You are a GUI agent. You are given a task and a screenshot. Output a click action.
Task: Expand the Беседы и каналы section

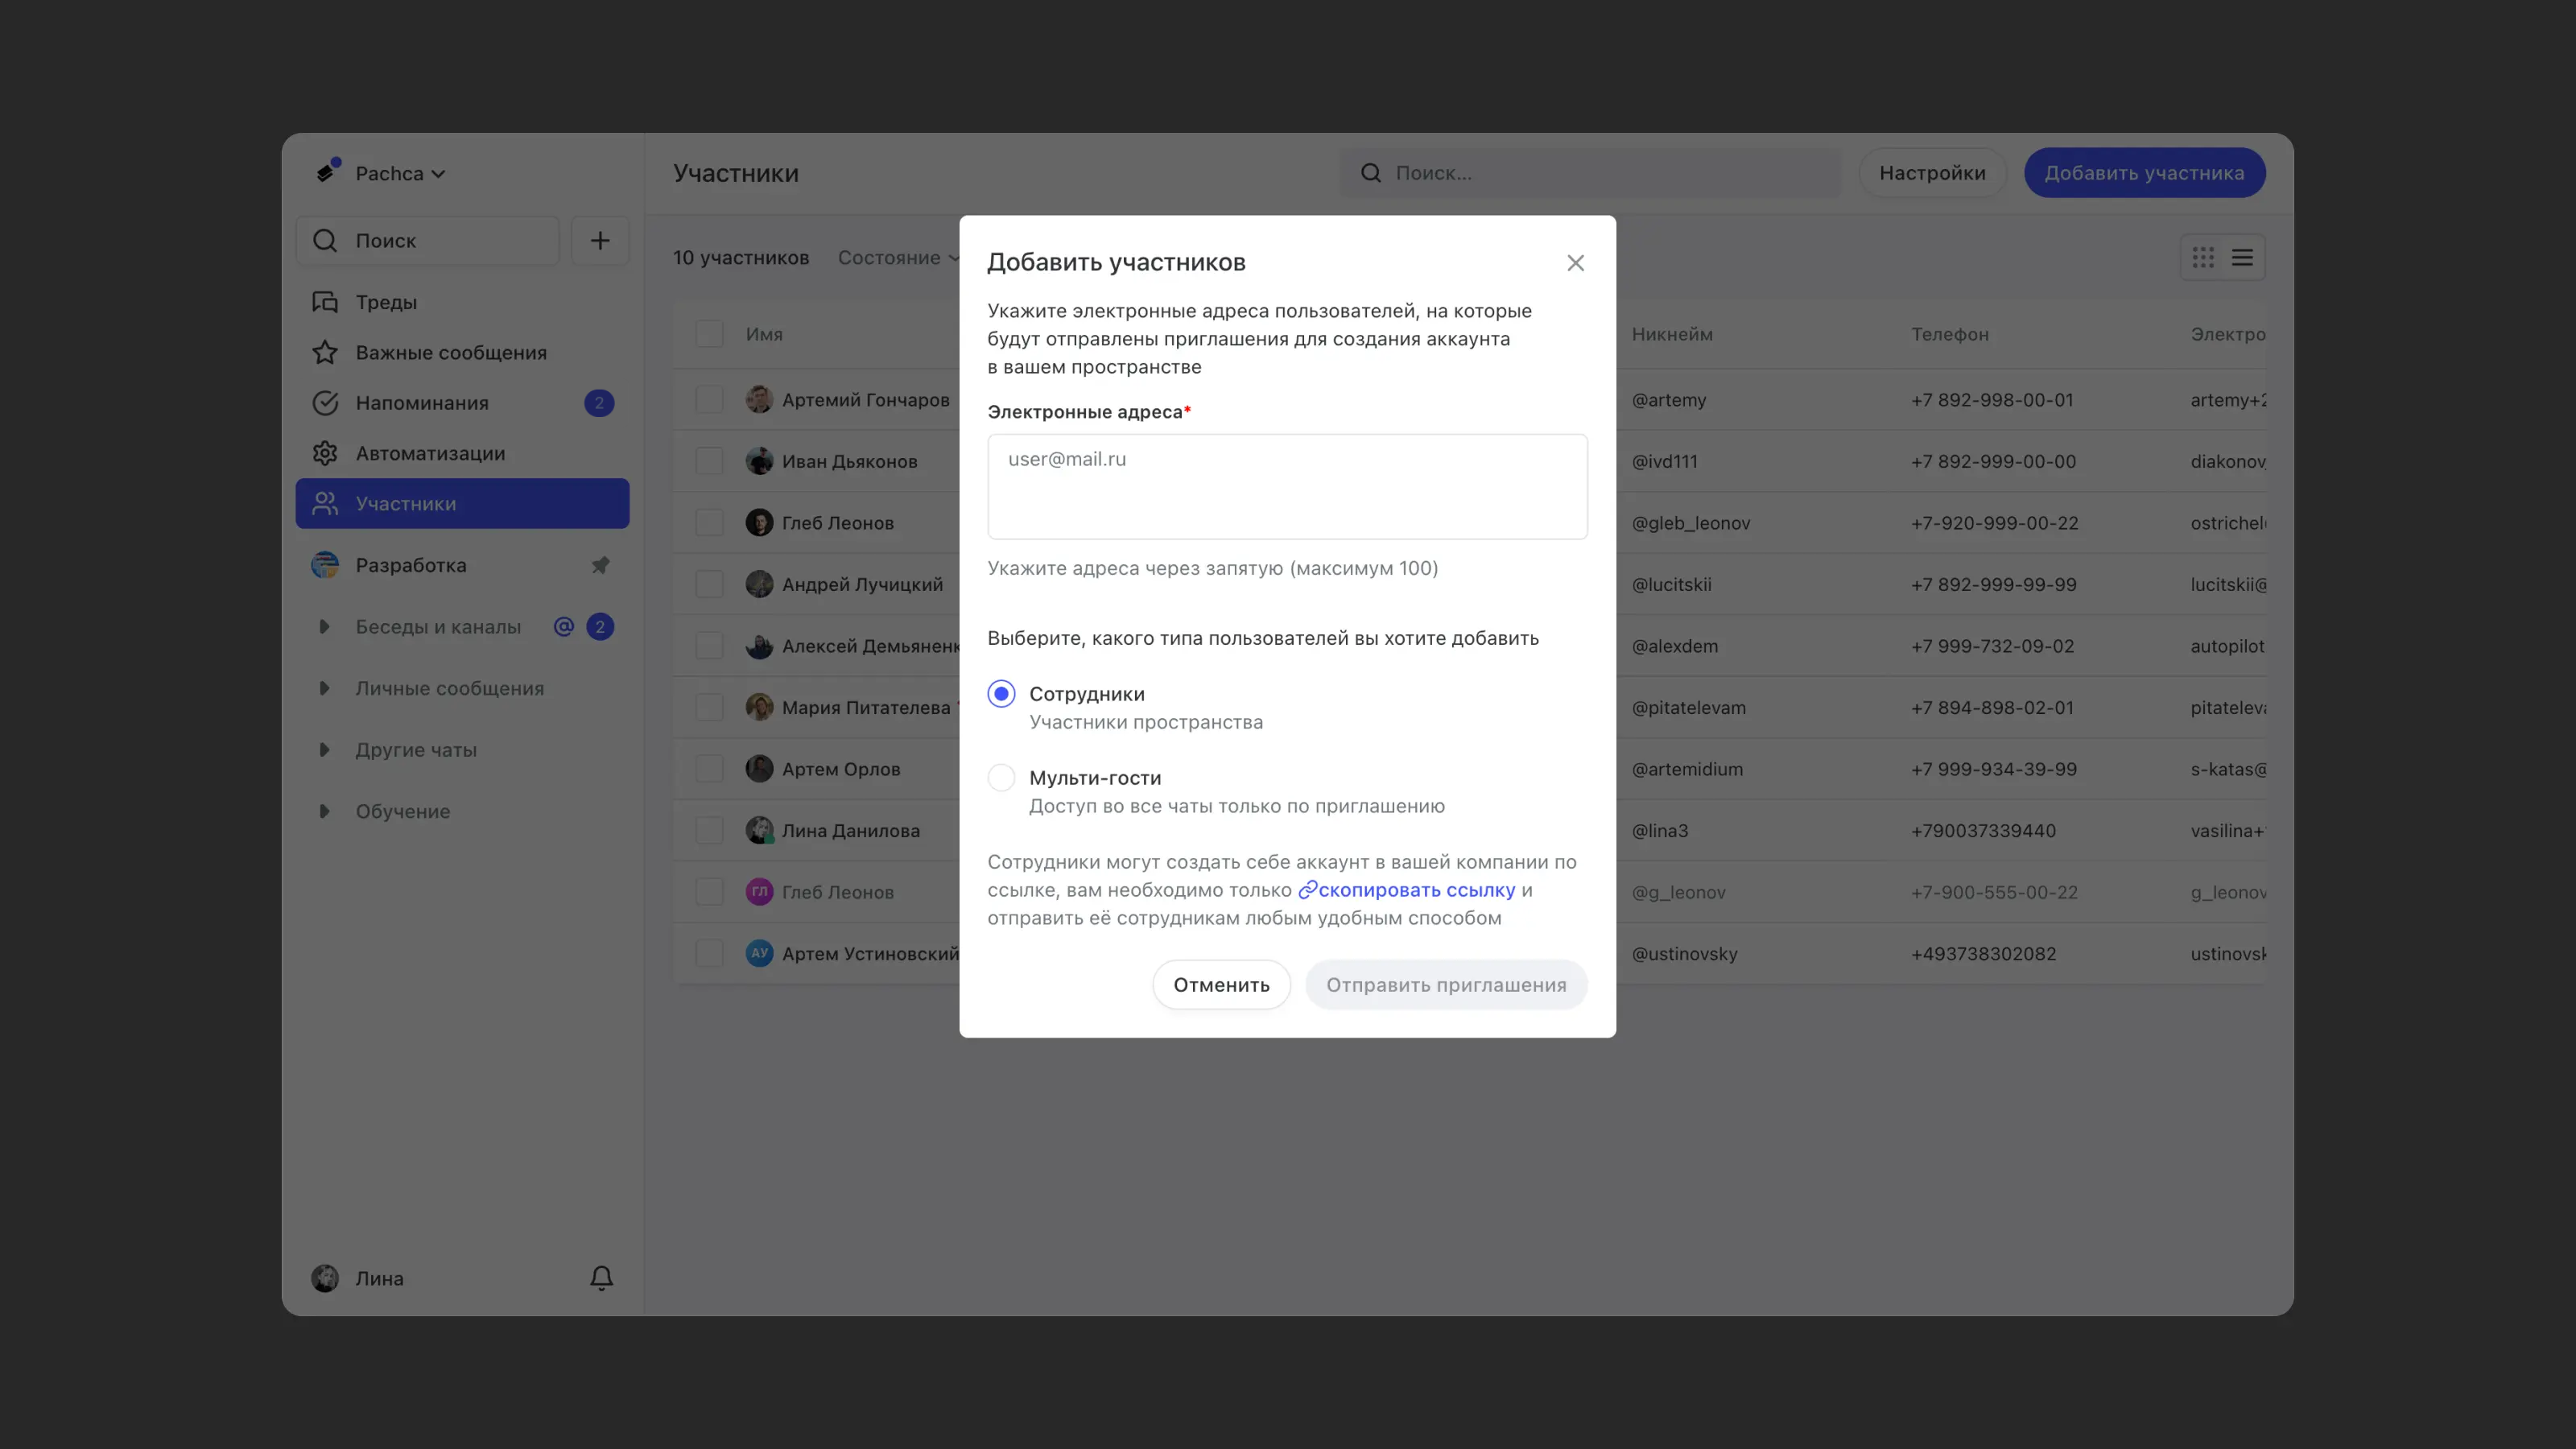[324, 627]
